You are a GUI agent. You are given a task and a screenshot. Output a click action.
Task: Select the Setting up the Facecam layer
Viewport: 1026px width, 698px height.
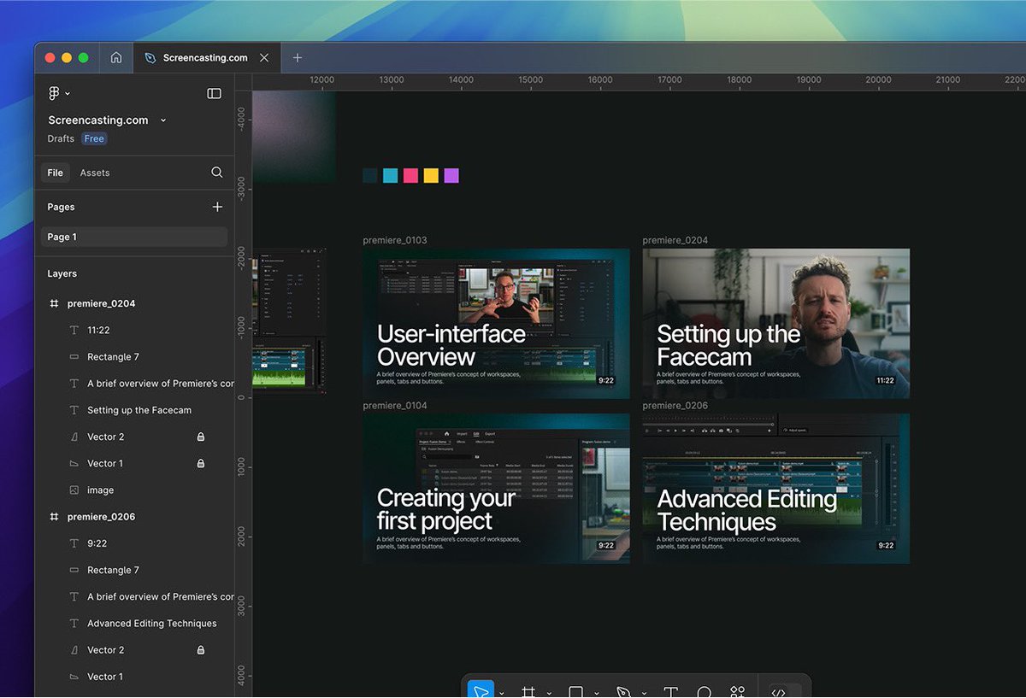[x=139, y=410]
